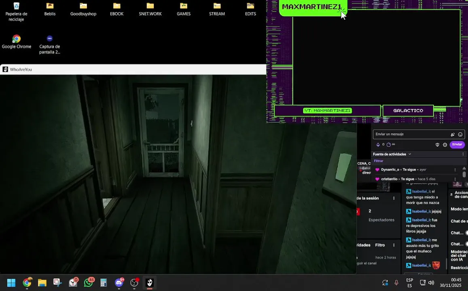Screen dimensions: 468x291
Task: Open the ESP ES language switcher
Action: pyautogui.click(x=409, y=283)
